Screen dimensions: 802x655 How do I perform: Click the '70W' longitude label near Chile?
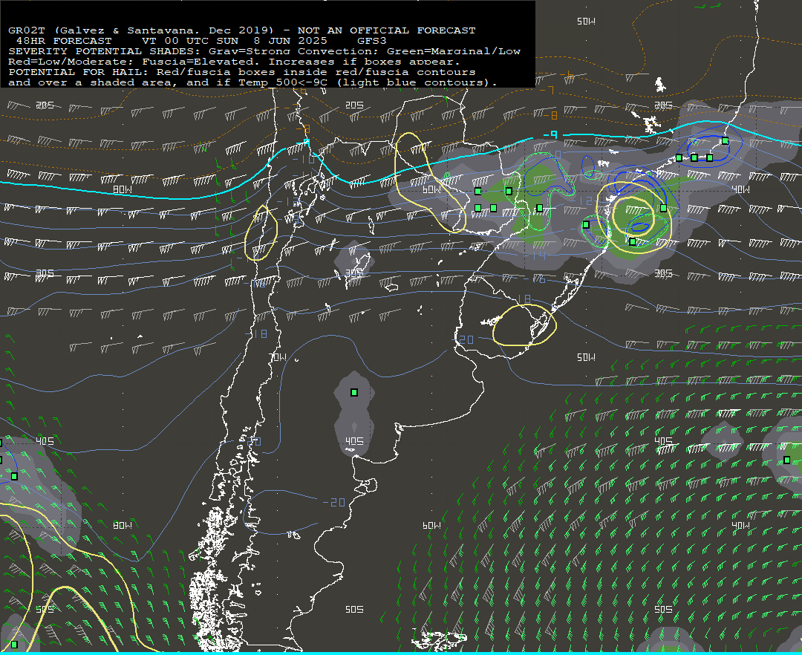[278, 357]
